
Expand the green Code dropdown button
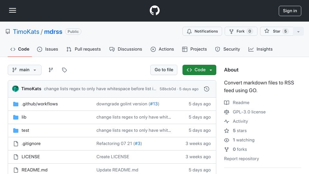click(199, 70)
